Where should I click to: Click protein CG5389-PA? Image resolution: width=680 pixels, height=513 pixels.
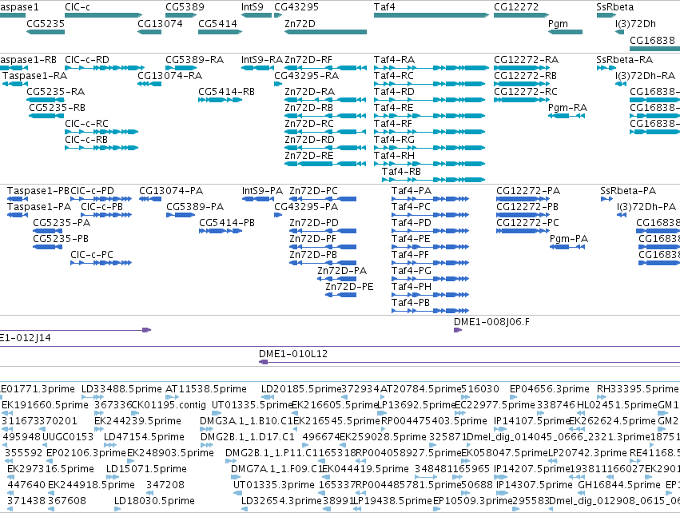[x=181, y=215]
